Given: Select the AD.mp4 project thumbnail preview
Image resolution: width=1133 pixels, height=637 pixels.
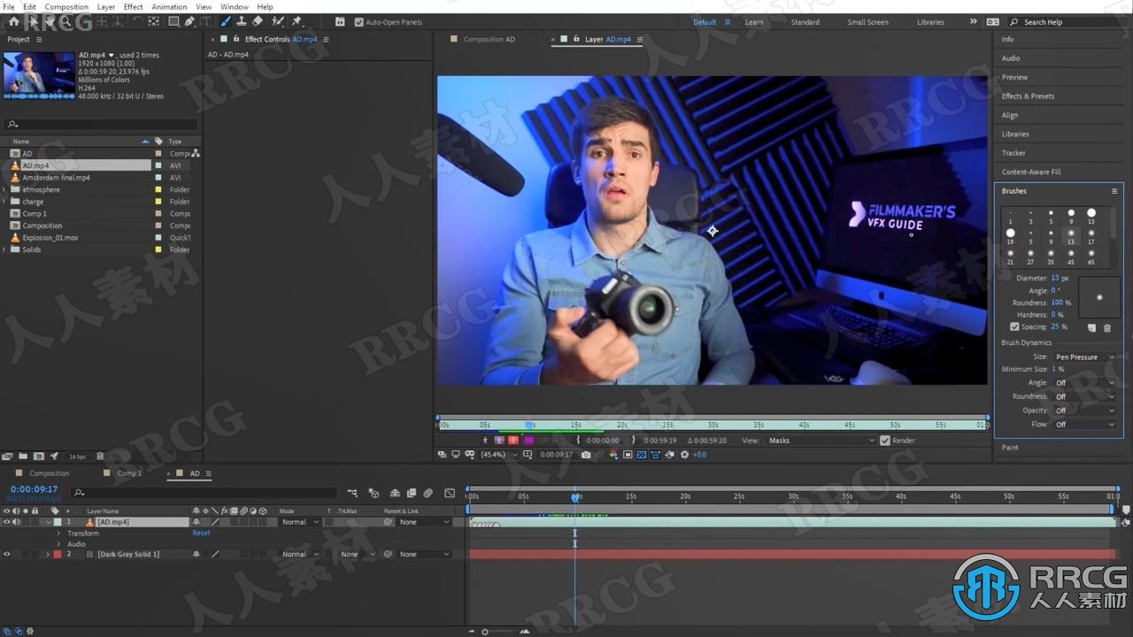Looking at the screenshot, I should click(39, 74).
